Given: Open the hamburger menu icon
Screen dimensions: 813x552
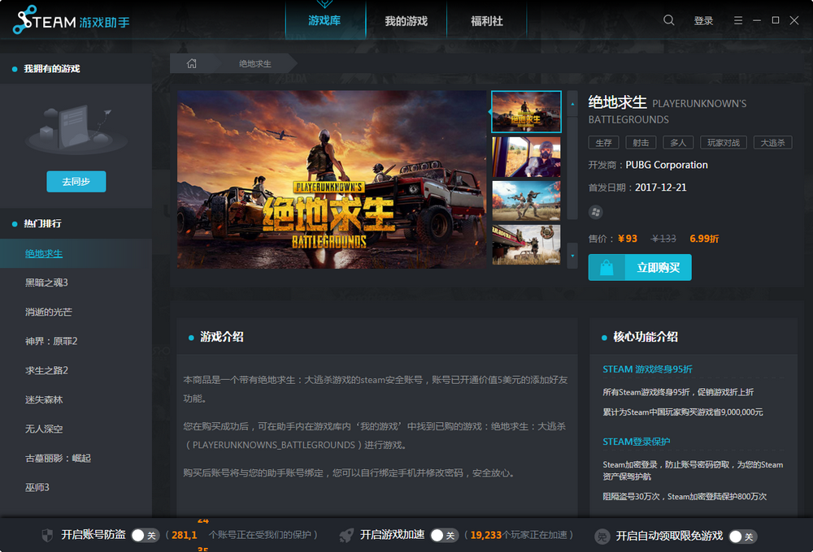Looking at the screenshot, I should (737, 19).
